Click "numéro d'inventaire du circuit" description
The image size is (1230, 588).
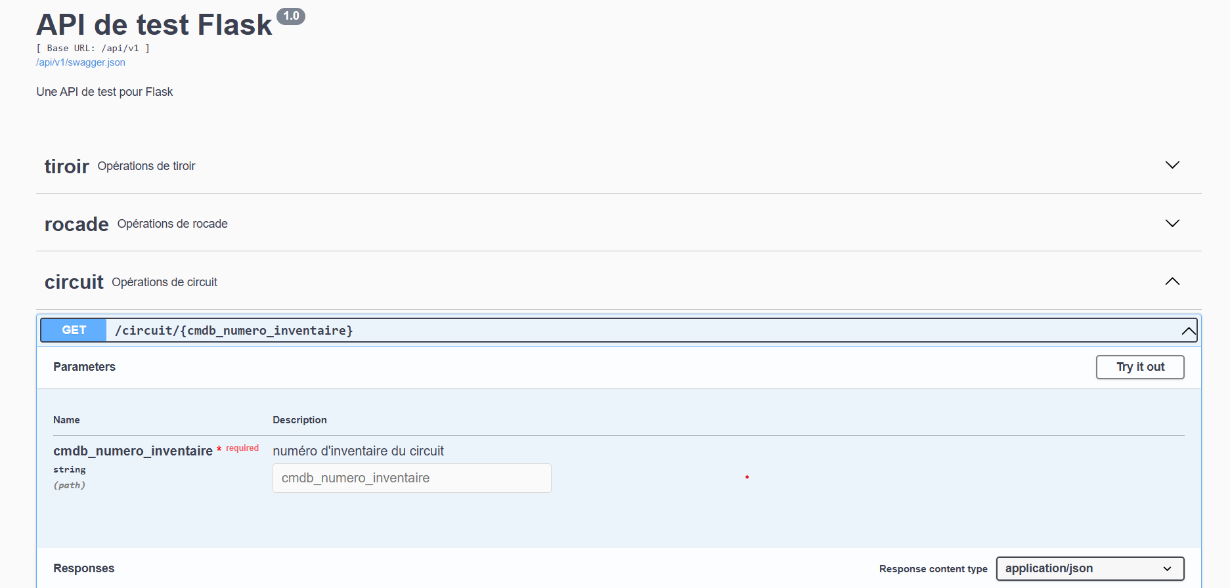pos(358,451)
